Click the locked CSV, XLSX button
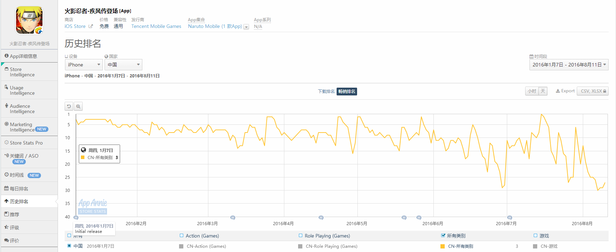The height and width of the screenshot is (252, 616). pos(593,91)
